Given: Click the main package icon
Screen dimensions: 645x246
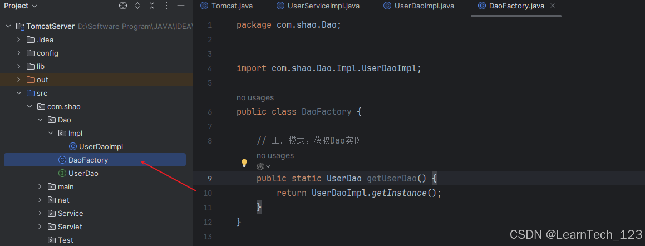Looking at the screenshot, I should 52,187.
